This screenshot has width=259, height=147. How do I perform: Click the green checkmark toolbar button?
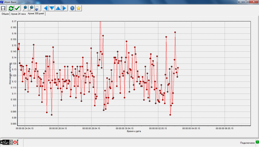(17, 8)
